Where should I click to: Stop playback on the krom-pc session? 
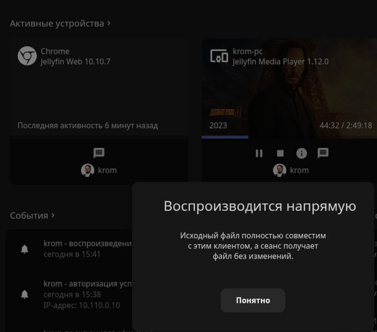280,153
